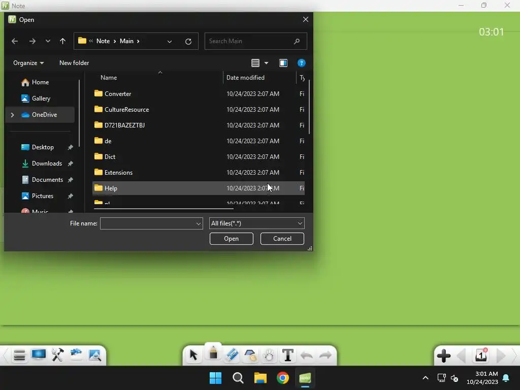Open taskbar Search
Screen dimensions: 520x390
238,378
